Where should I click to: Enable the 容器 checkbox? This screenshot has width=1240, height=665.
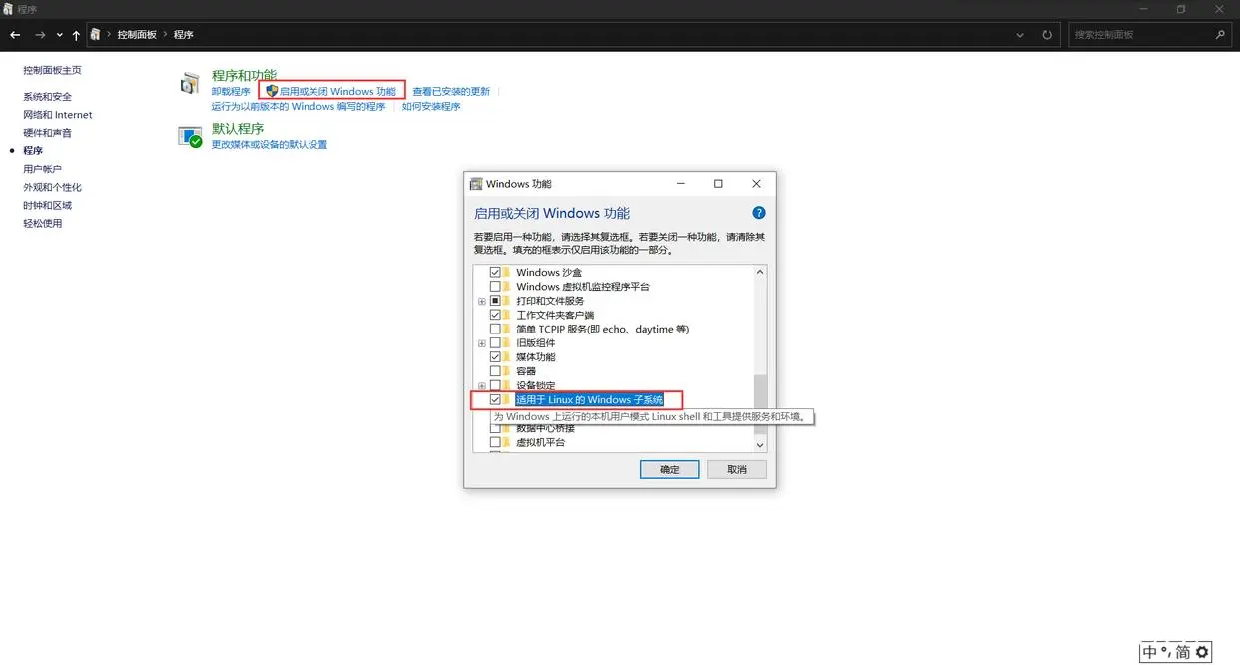coord(495,371)
